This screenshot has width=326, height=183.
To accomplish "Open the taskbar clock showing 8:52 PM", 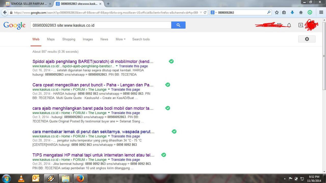I will coord(314,178).
